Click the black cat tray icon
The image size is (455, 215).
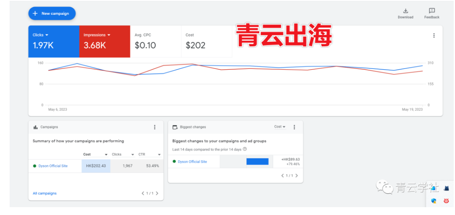pyautogui.click(x=446, y=188)
